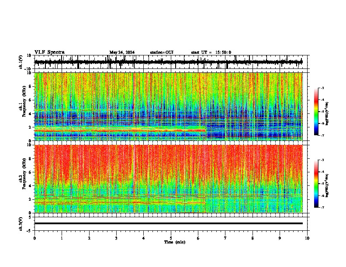
Task: Click the ch.2 colorbar legend
Action: [316, 184]
